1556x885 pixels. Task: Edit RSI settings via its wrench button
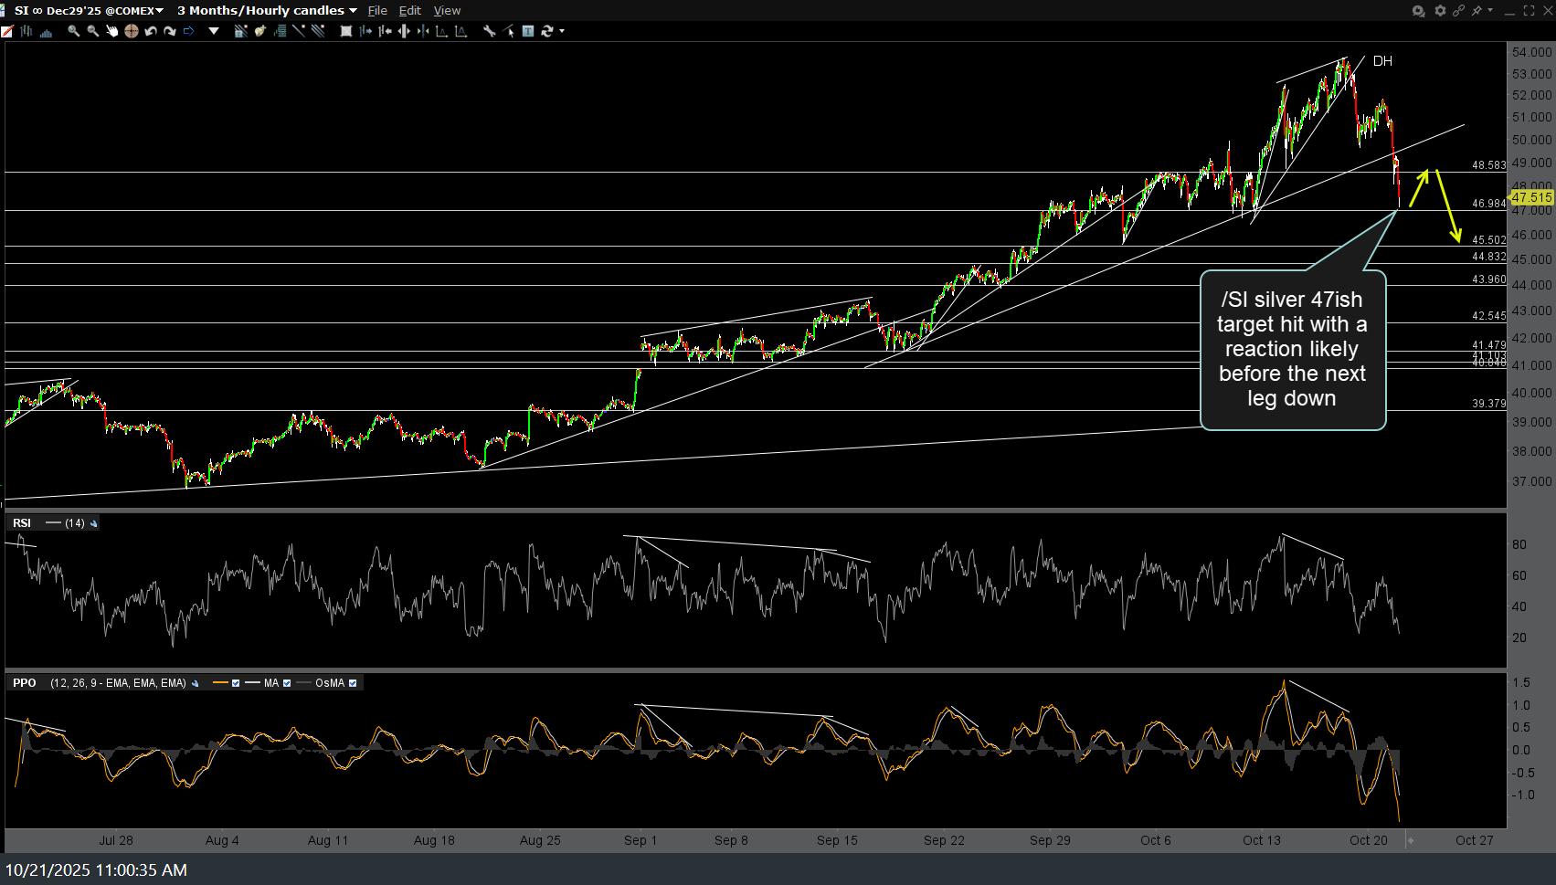[94, 523]
